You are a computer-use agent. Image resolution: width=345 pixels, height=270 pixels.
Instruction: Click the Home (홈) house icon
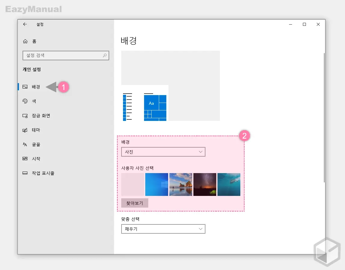click(x=25, y=41)
